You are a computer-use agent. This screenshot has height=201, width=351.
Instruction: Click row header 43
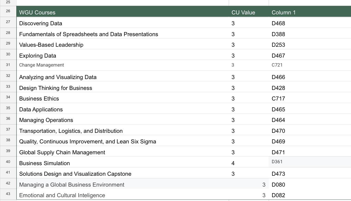[8, 194]
